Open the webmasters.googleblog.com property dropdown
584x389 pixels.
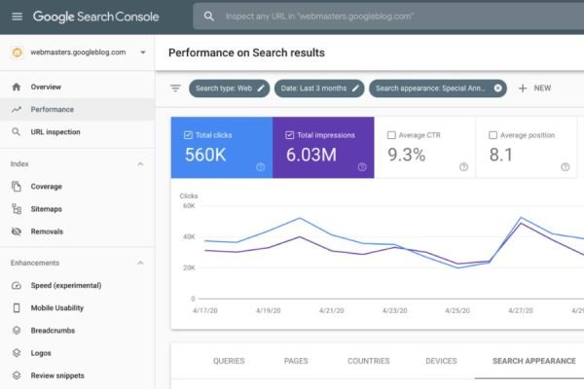pyautogui.click(x=143, y=53)
